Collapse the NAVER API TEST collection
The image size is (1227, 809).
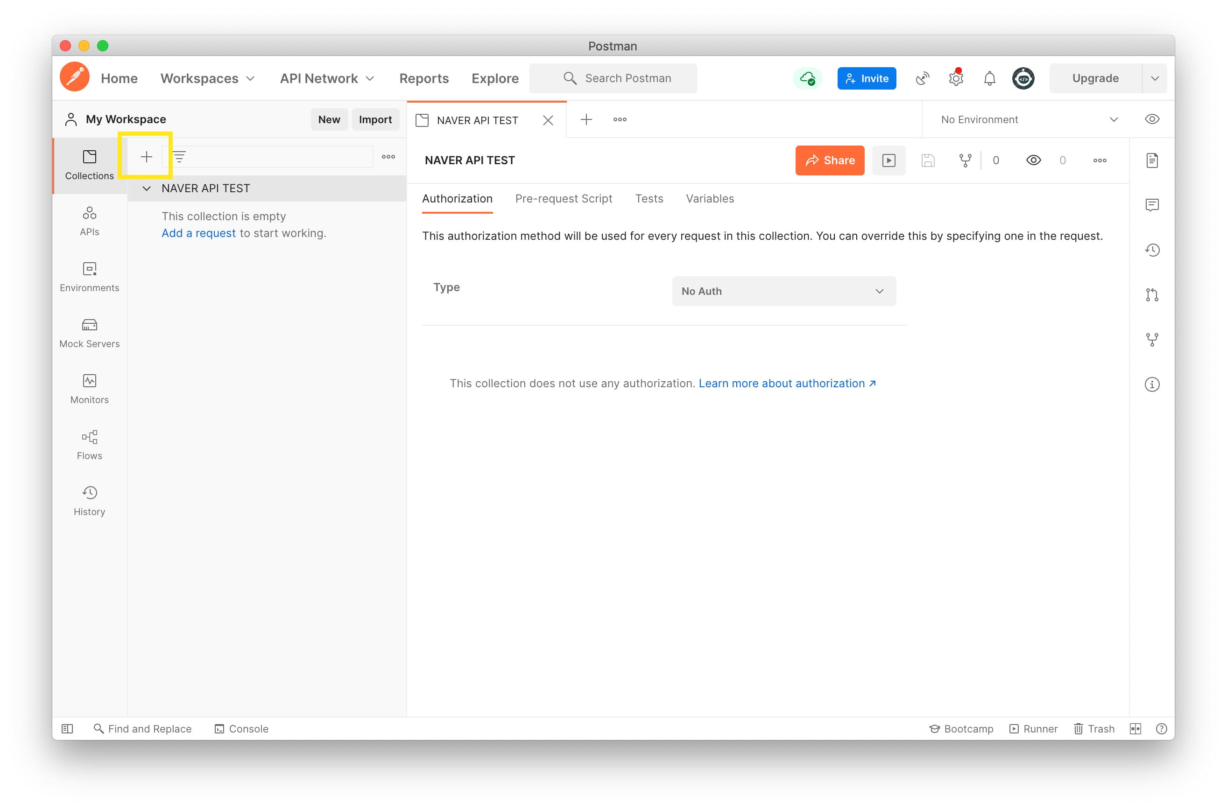click(147, 188)
